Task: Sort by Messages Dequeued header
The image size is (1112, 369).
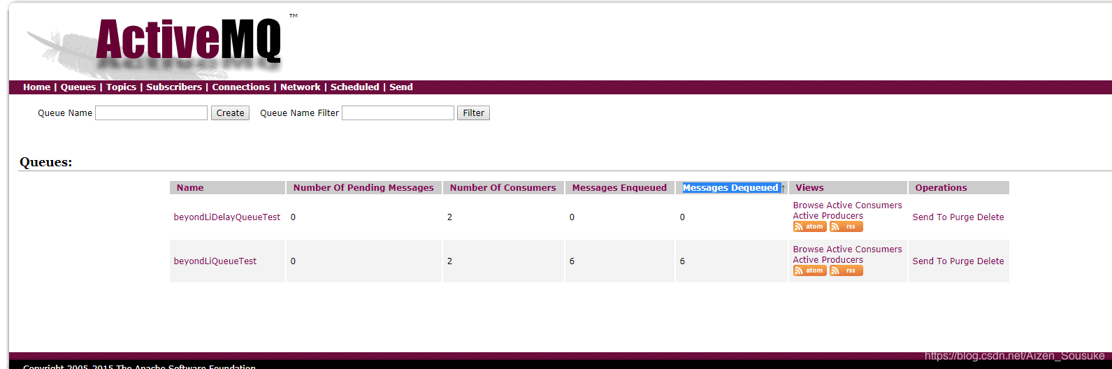Action: (730, 188)
